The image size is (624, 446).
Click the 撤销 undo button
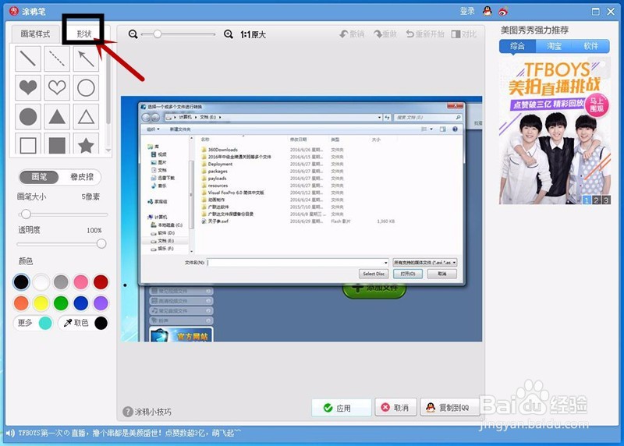352,34
